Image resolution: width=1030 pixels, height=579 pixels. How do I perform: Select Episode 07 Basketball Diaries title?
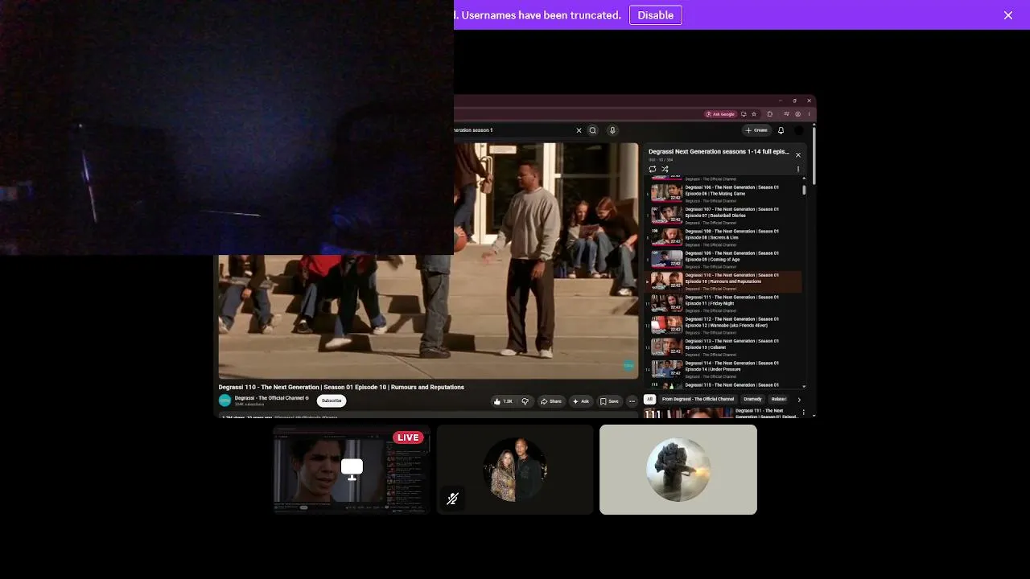(732, 212)
